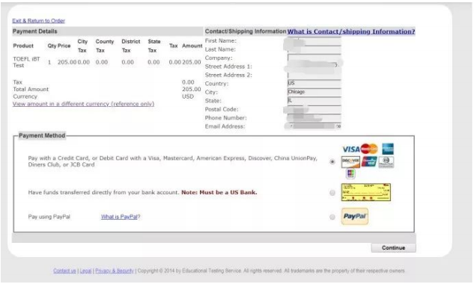Screen dimensions: 474x284
Task: Select credit or debit card payment option
Action: click(332, 161)
